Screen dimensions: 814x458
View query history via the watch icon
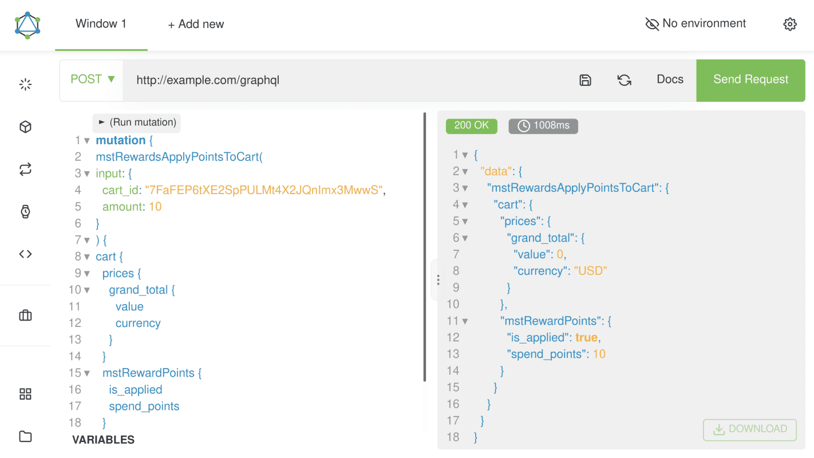point(25,211)
